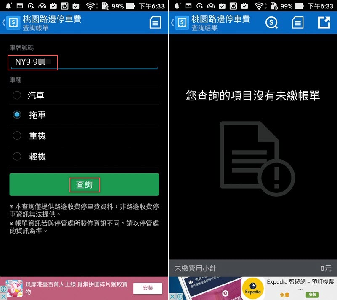Tap green 安裝 button in Expedia ad
The width and height of the screenshot is (337, 300).
[312, 295]
